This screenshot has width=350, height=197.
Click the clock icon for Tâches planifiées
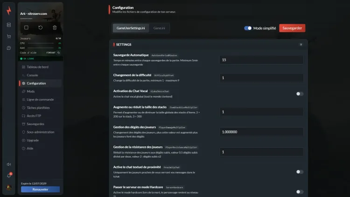[x=23, y=108]
